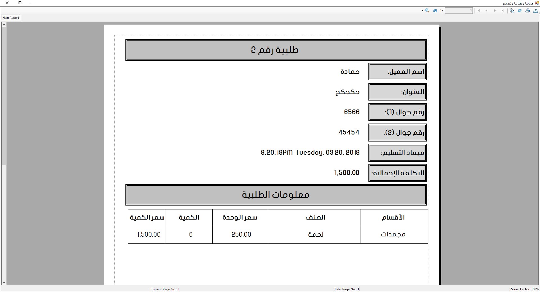
Task: Open the zoom level dropdown arrow
Action: point(422,11)
